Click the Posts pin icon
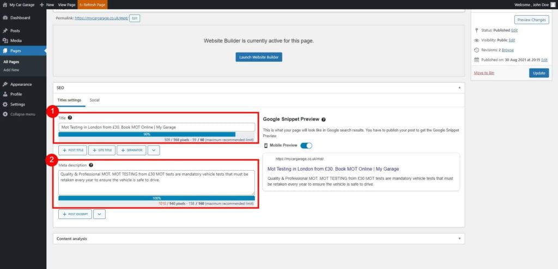558x269 pixels. 5,31
